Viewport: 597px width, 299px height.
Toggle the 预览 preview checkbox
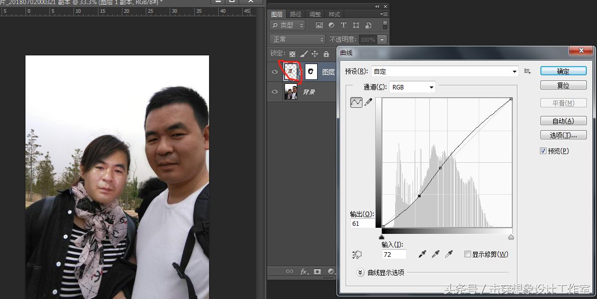(542, 151)
